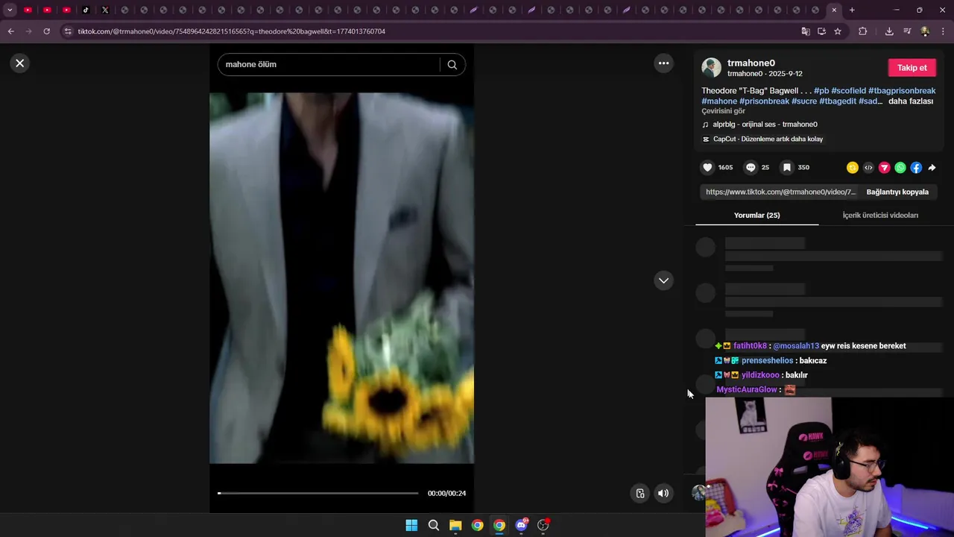Switch to 'İçerik üreticisi videoları' tab
This screenshot has height=537, width=954.
(x=880, y=215)
